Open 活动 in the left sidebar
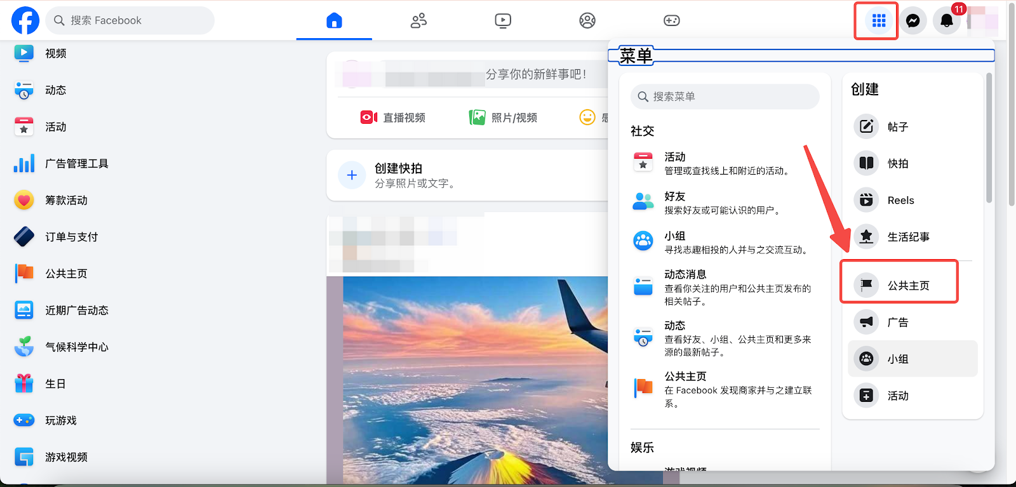Viewport: 1016px width, 487px height. pyautogui.click(x=56, y=127)
